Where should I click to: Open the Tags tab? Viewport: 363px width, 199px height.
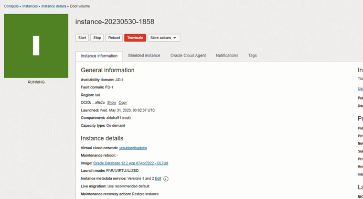point(252,56)
